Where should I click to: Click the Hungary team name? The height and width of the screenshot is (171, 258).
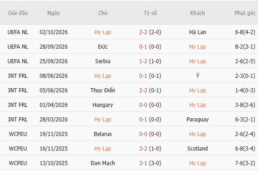point(103,105)
